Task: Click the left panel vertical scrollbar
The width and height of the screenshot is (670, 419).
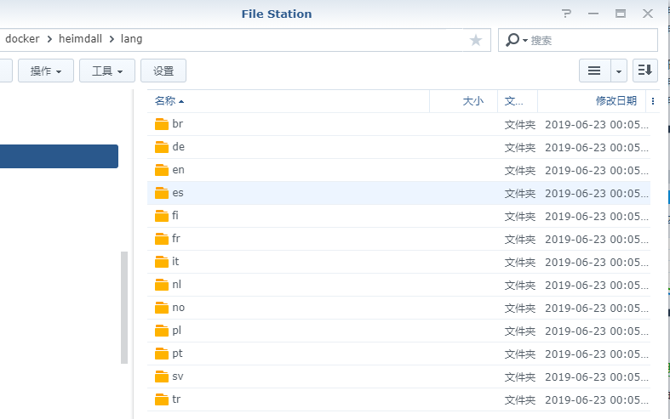Action: [124, 307]
